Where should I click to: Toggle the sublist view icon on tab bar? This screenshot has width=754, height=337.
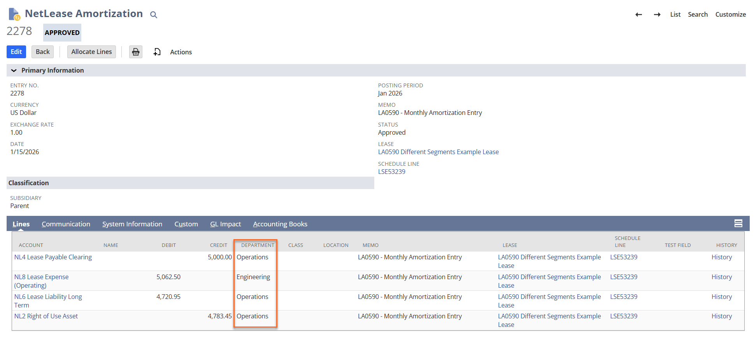point(738,223)
